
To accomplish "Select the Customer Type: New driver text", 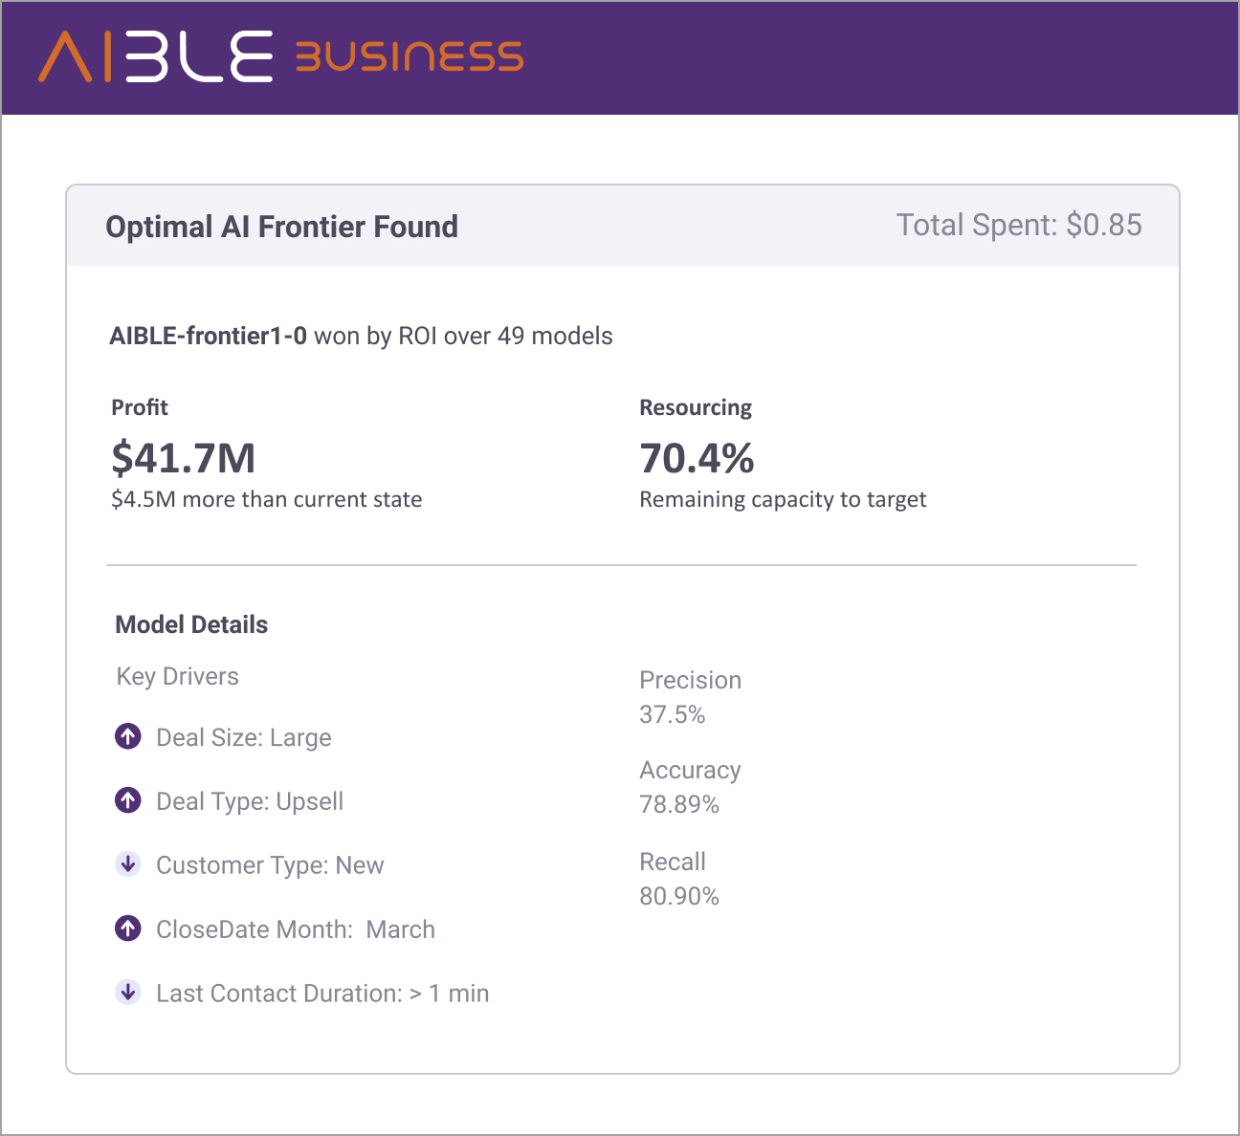I will coord(270,865).
